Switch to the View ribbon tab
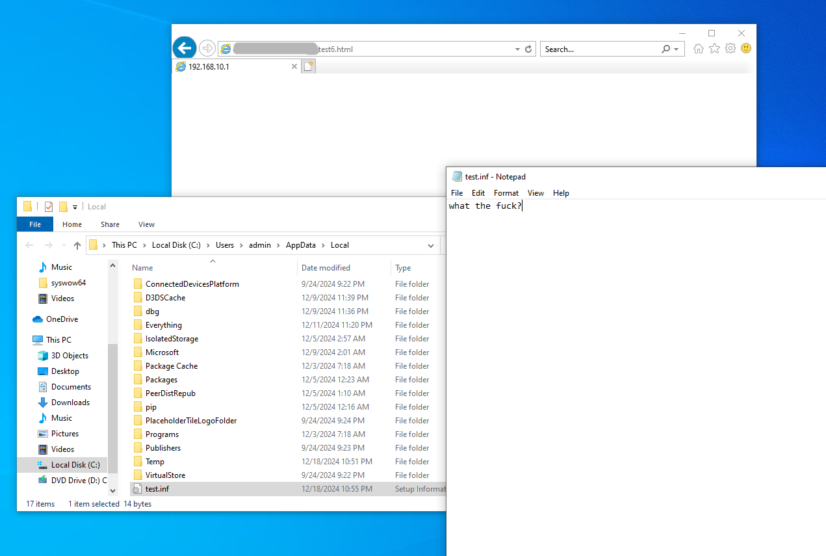Image resolution: width=826 pixels, height=556 pixels. (146, 224)
